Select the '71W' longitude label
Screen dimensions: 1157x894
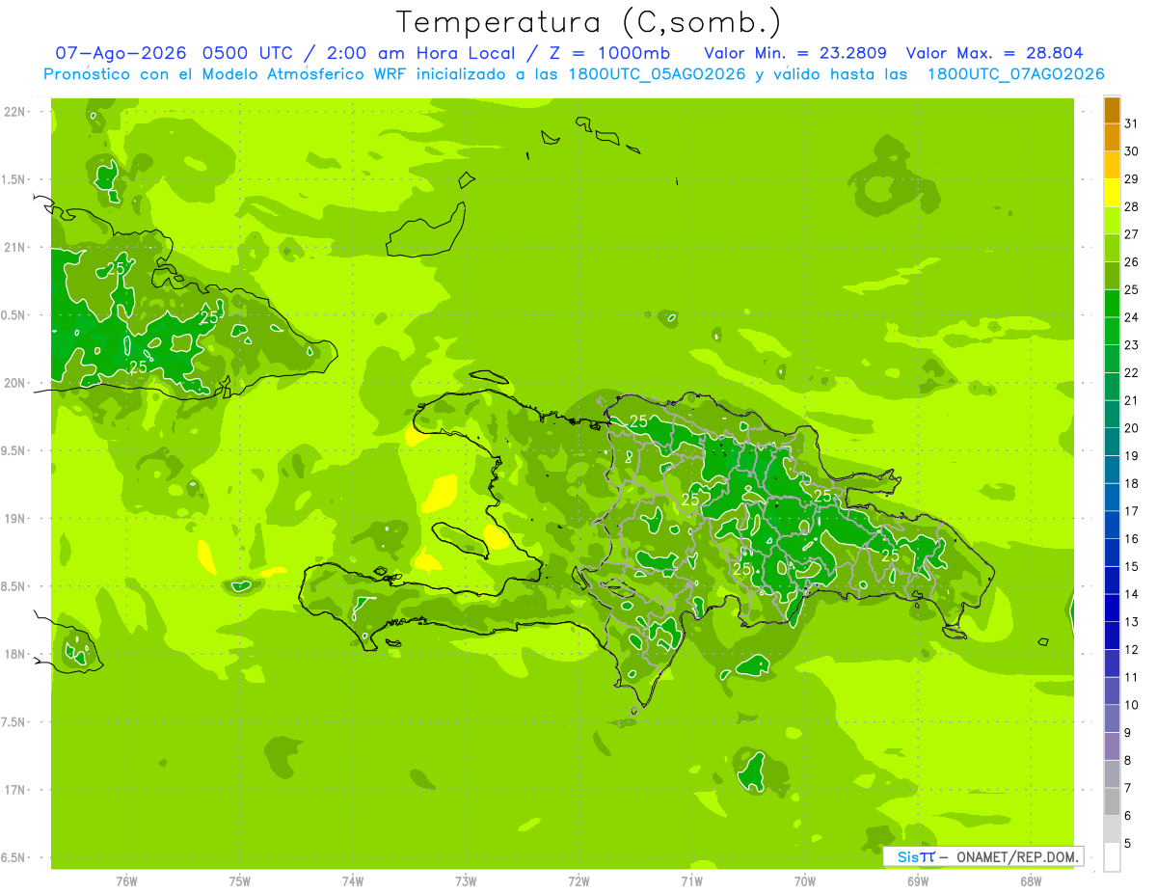(691, 881)
